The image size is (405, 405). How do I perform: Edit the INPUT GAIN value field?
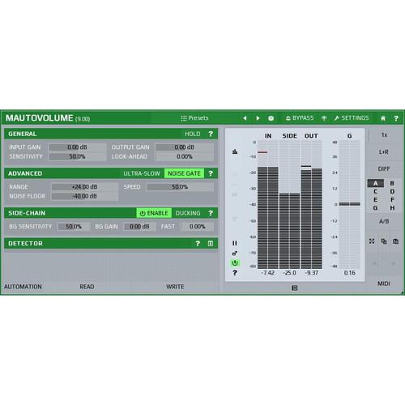point(77,147)
